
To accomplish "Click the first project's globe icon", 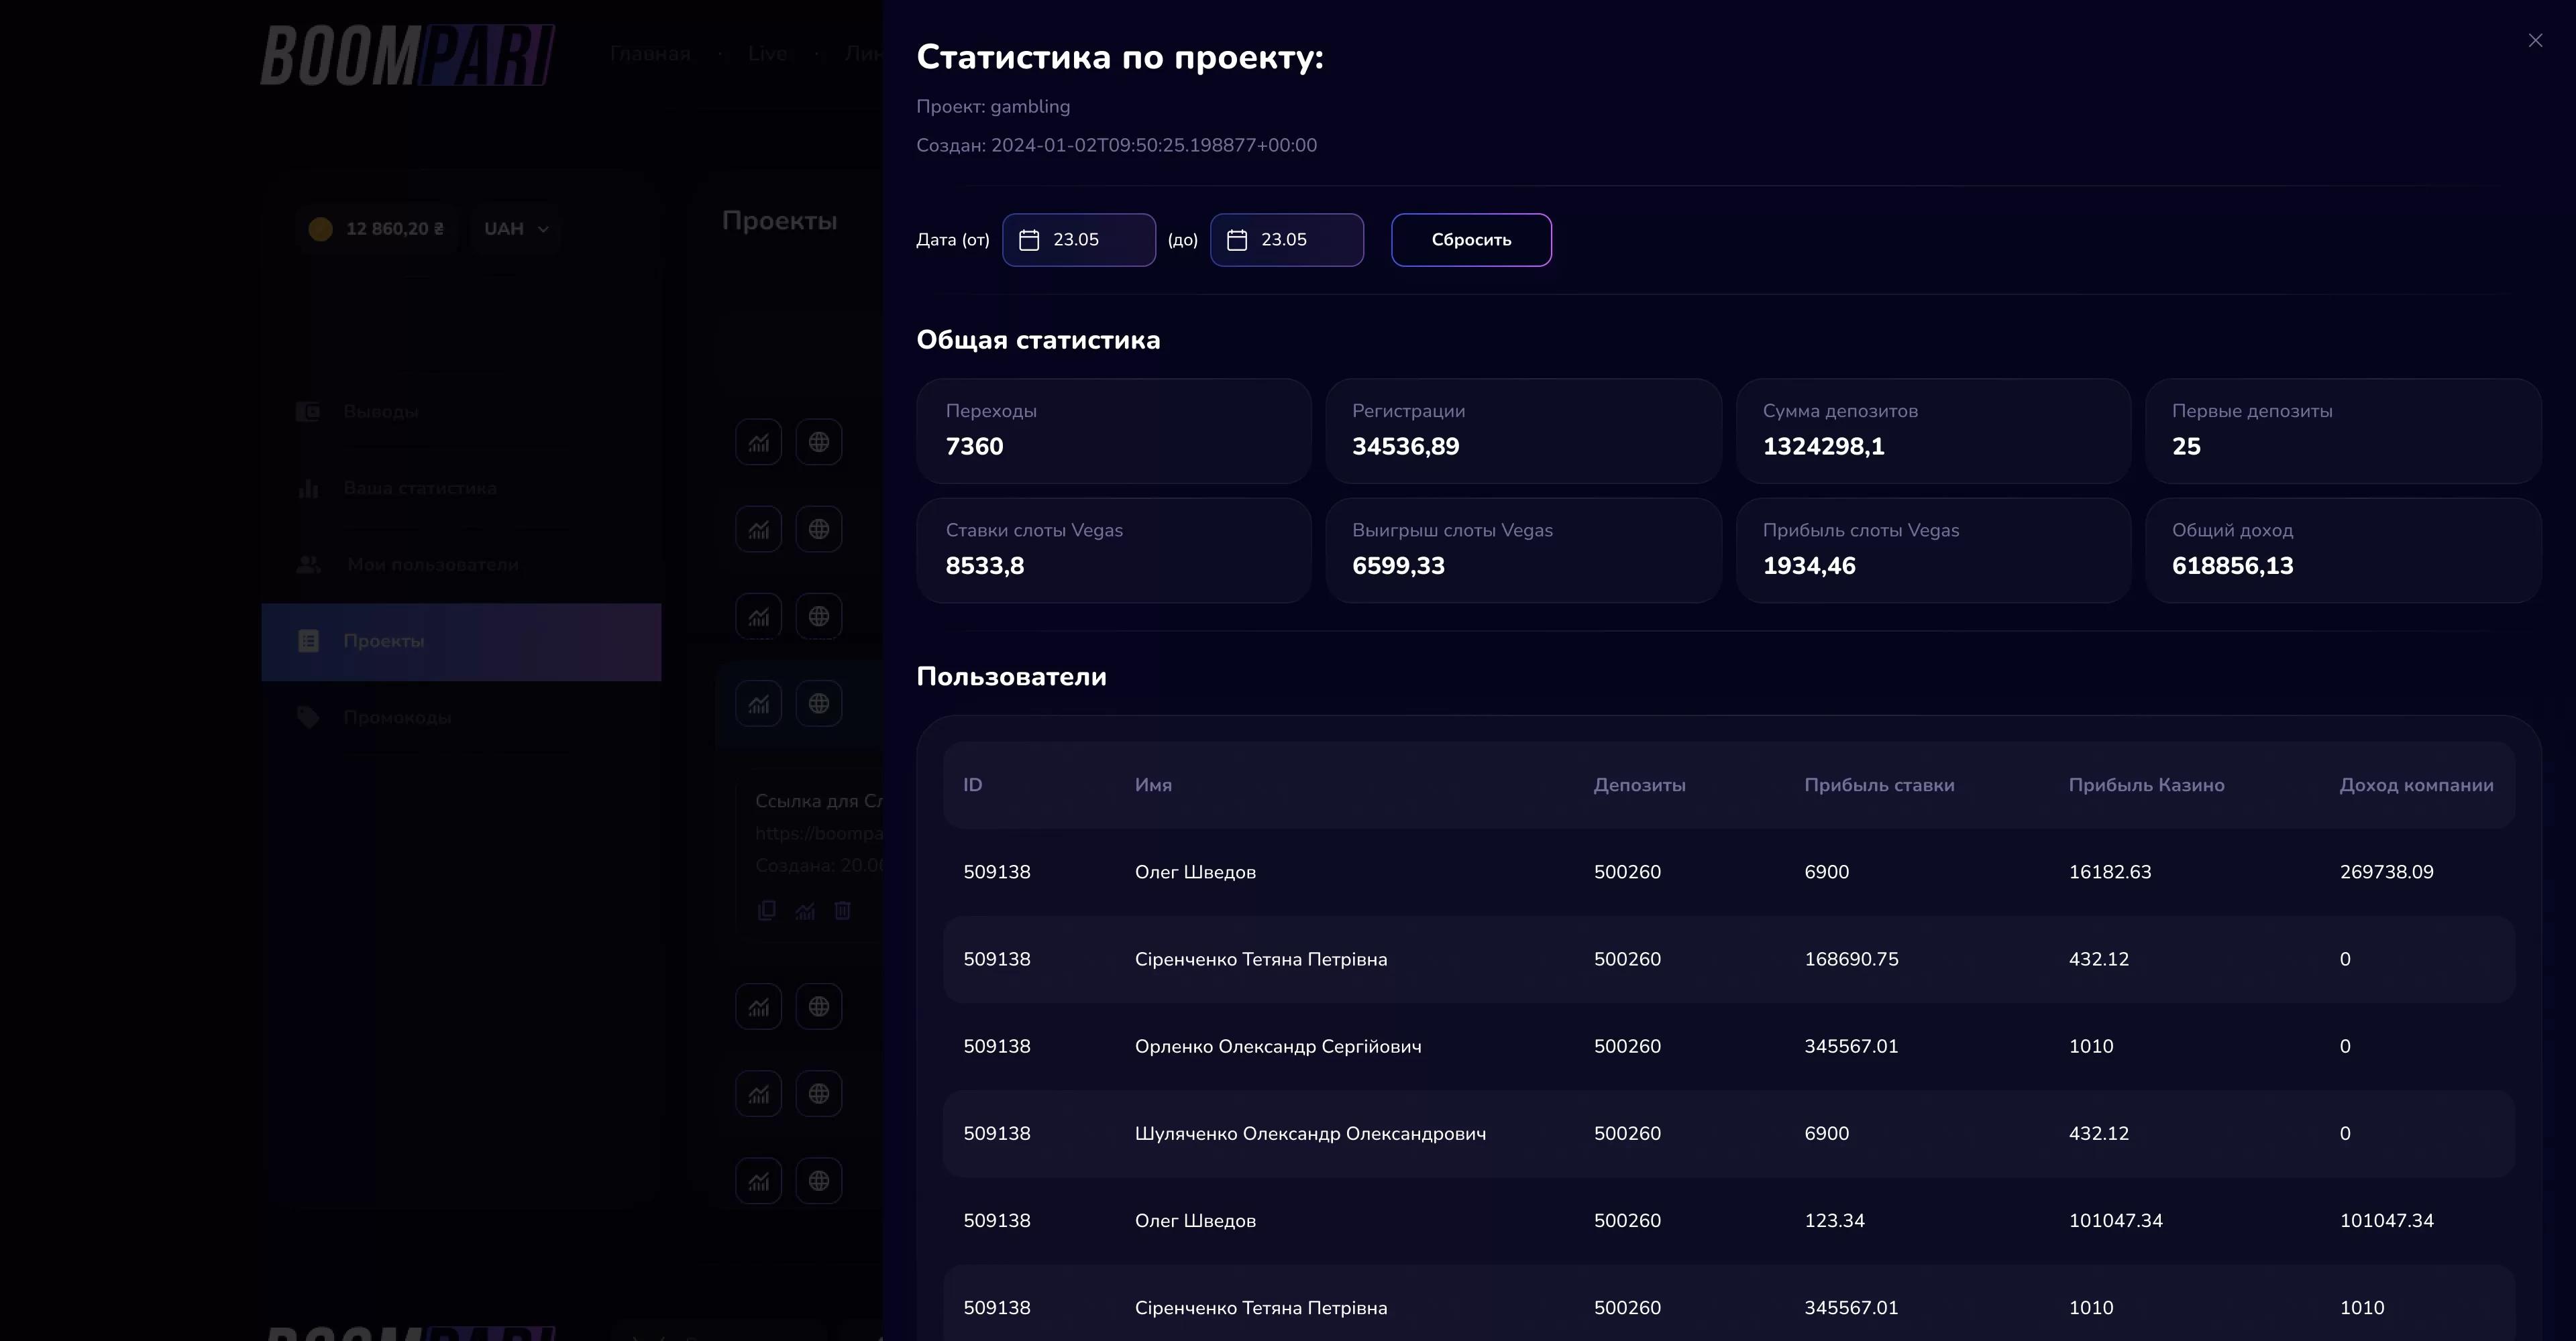I will pos(819,442).
